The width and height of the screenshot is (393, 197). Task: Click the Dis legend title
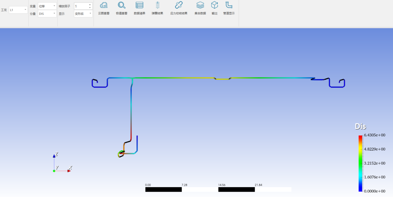[360, 126]
